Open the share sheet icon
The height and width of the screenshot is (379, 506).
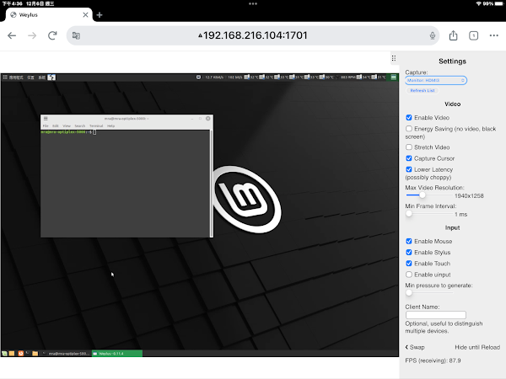coord(453,35)
